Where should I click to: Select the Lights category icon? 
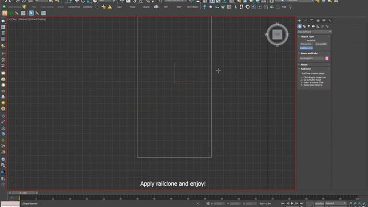point(309,26)
